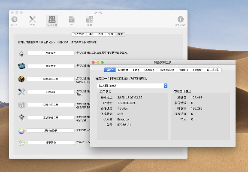This screenshot has width=248, height=172.
Task: Click the button beside the color wheel icon
Action: click(x=51, y=131)
